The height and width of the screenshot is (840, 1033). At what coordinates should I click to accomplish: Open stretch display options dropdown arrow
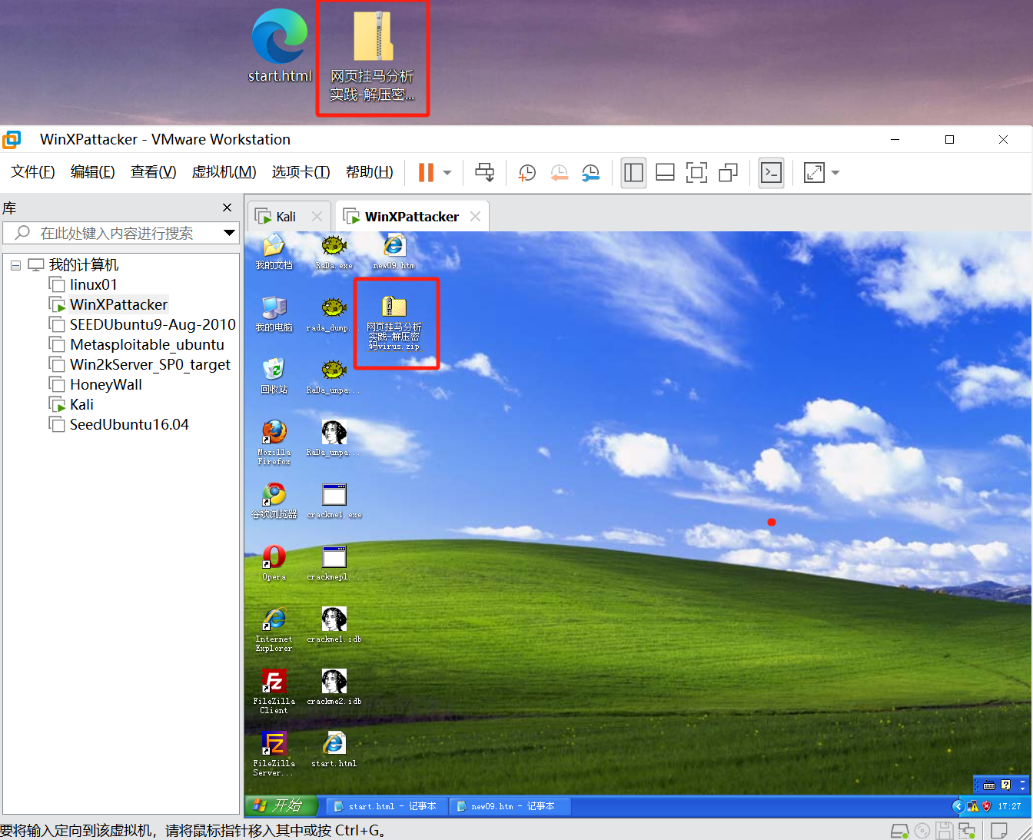coord(835,173)
